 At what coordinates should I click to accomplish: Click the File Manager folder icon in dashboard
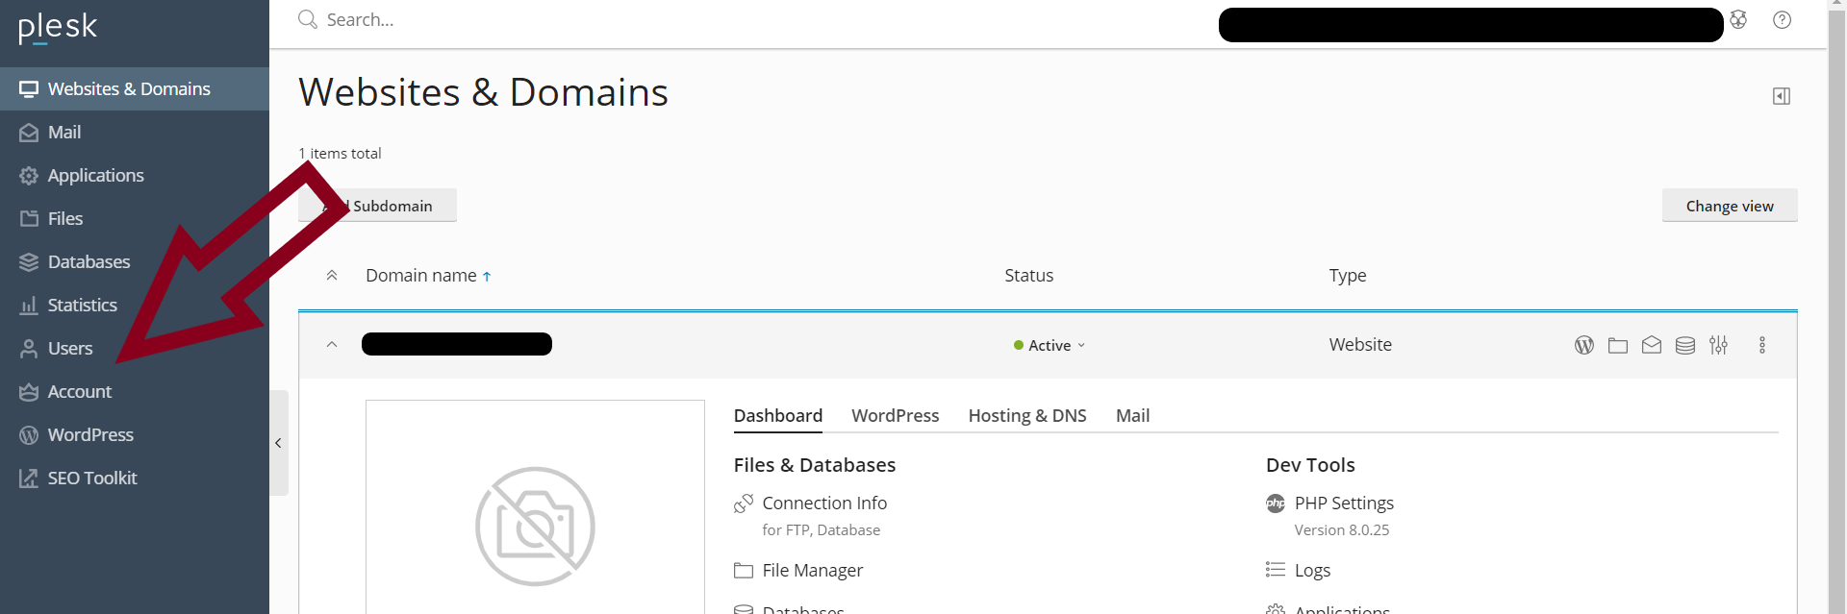[x=744, y=570]
